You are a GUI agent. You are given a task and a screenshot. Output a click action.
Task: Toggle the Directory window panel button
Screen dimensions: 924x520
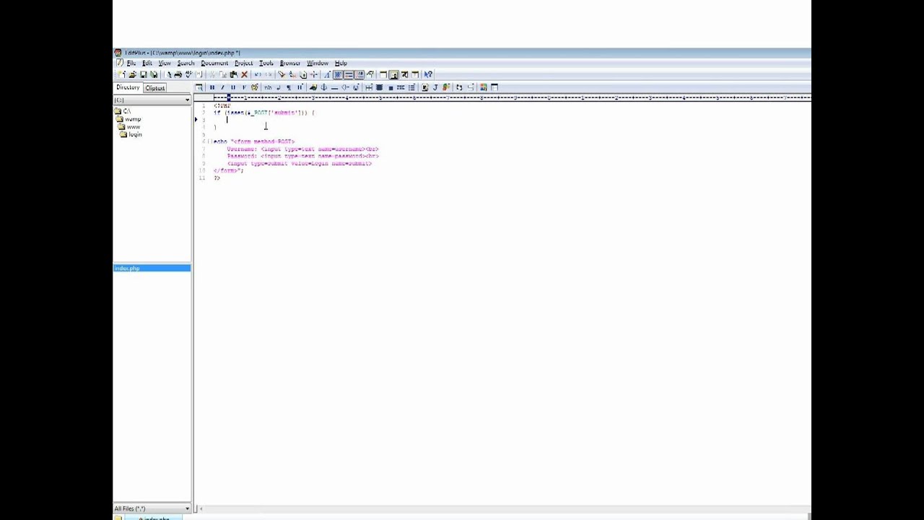pos(393,74)
